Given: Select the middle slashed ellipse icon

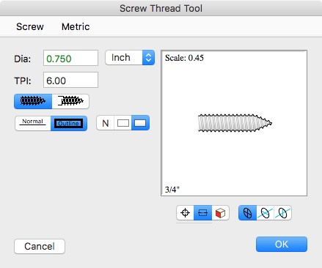Looking at the screenshot, I should (x=266, y=213).
